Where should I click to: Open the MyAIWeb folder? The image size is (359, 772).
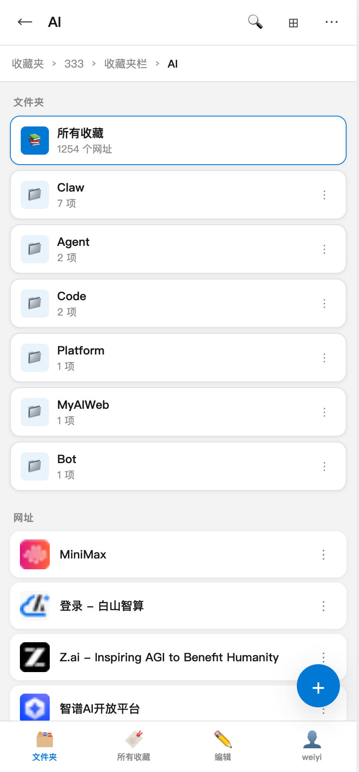(166, 412)
